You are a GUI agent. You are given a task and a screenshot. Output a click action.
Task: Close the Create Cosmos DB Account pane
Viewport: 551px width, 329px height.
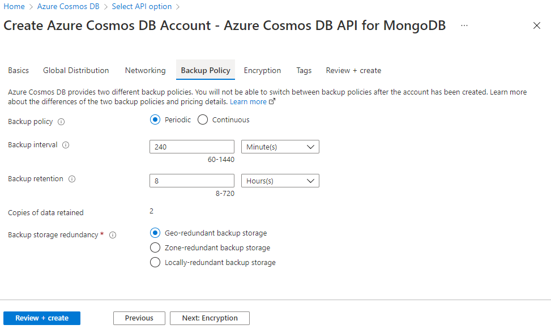[537, 25]
